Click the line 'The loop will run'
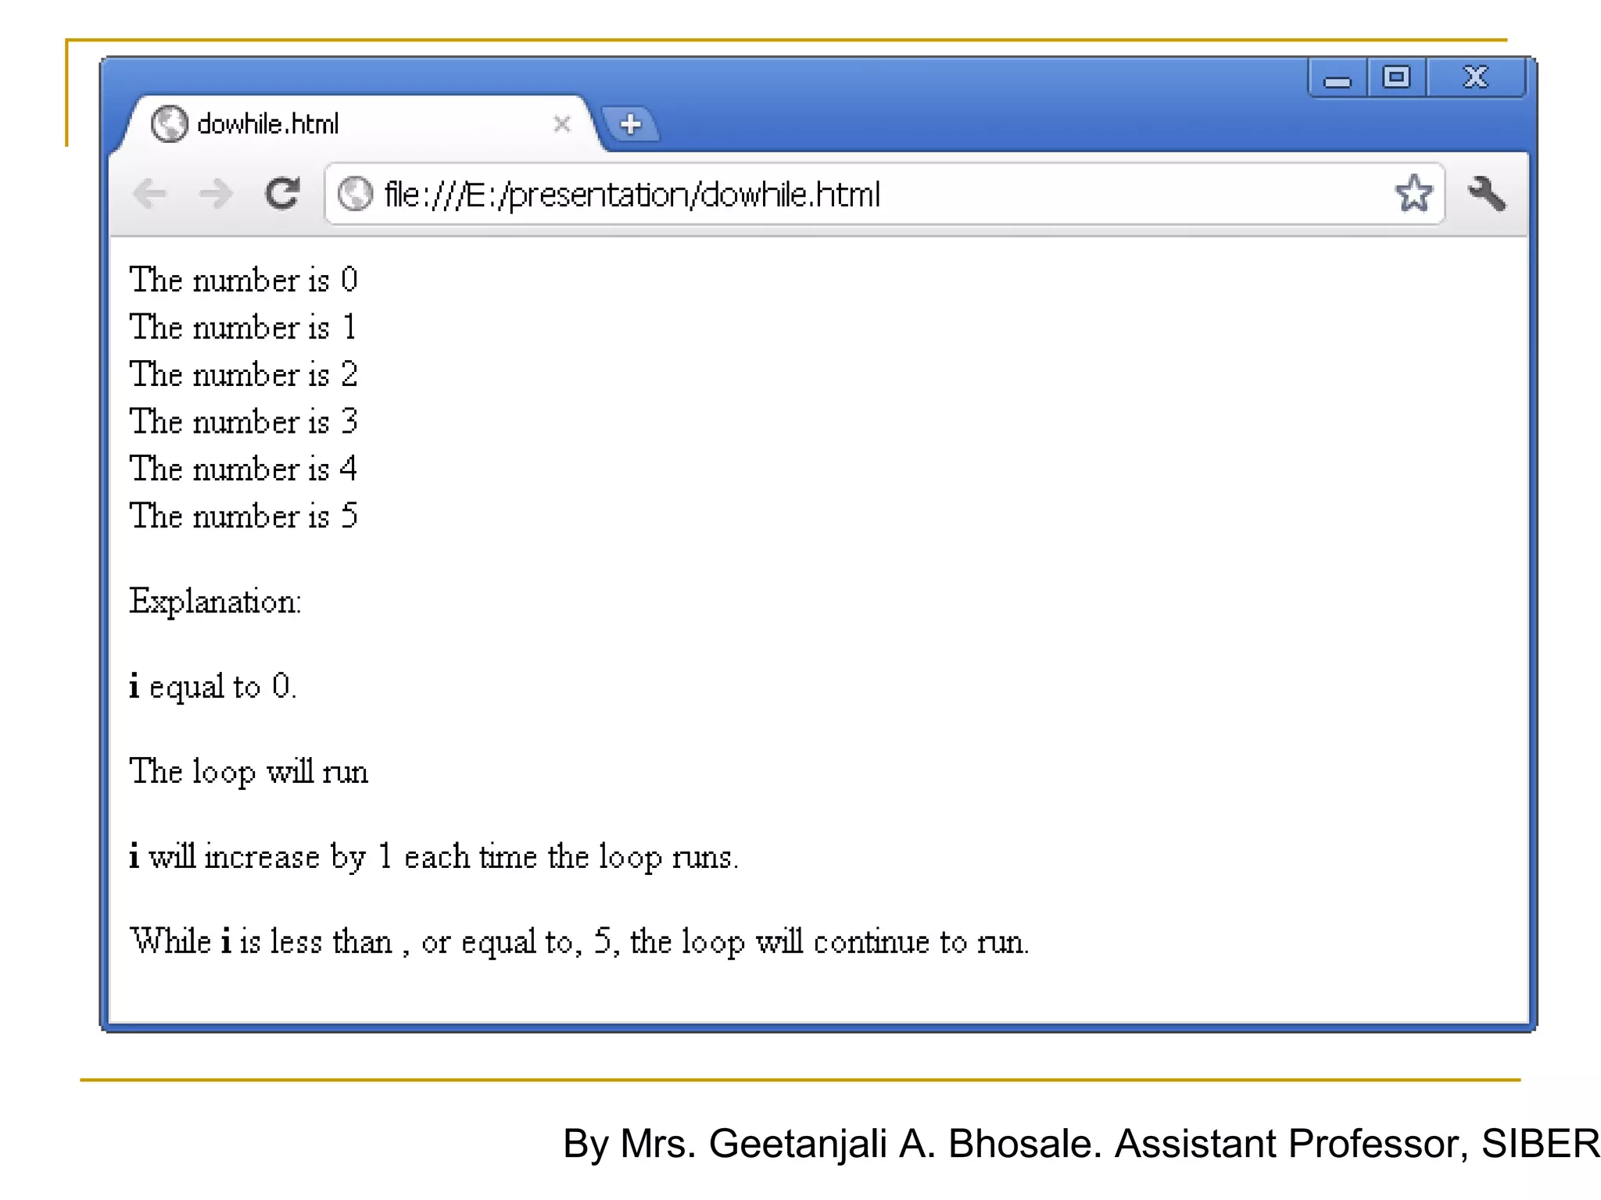Screen dimensions: 1601x1200 point(249,772)
